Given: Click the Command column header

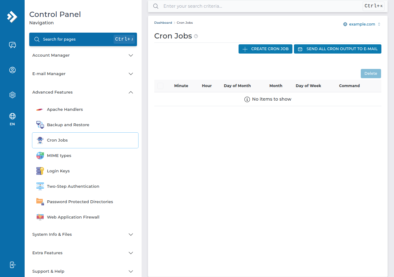Looking at the screenshot, I should coord(349,86).
